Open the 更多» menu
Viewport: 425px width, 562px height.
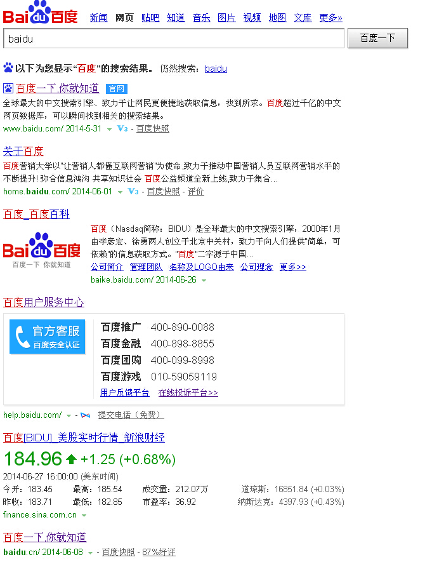pyautogui.click(x=331, y=18)
